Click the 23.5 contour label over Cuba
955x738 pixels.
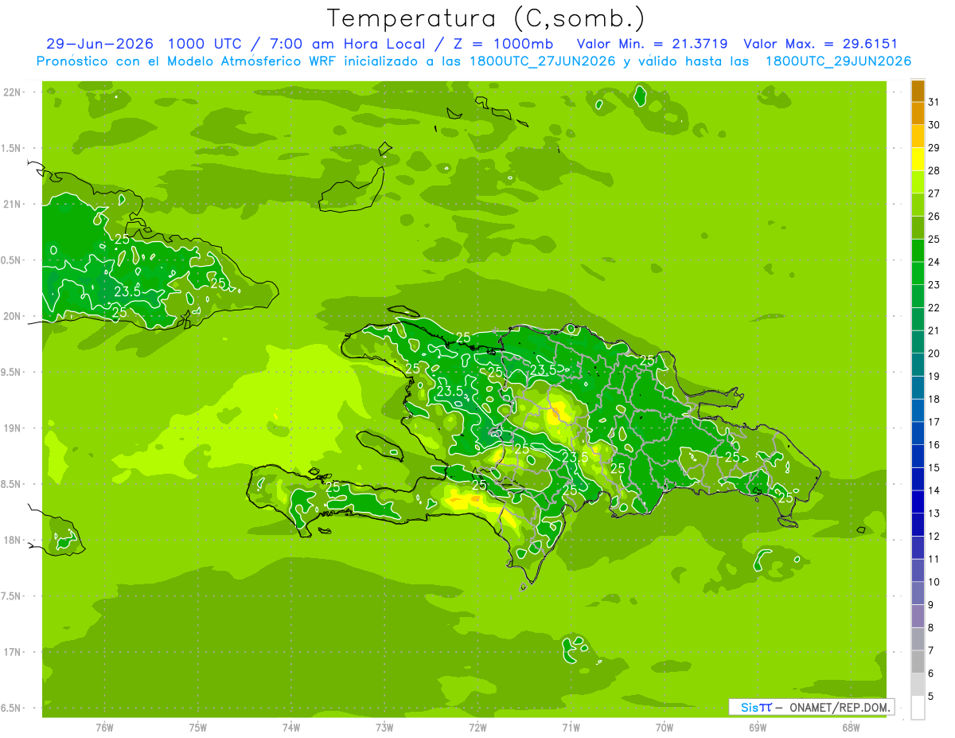(x=128, y=291)
